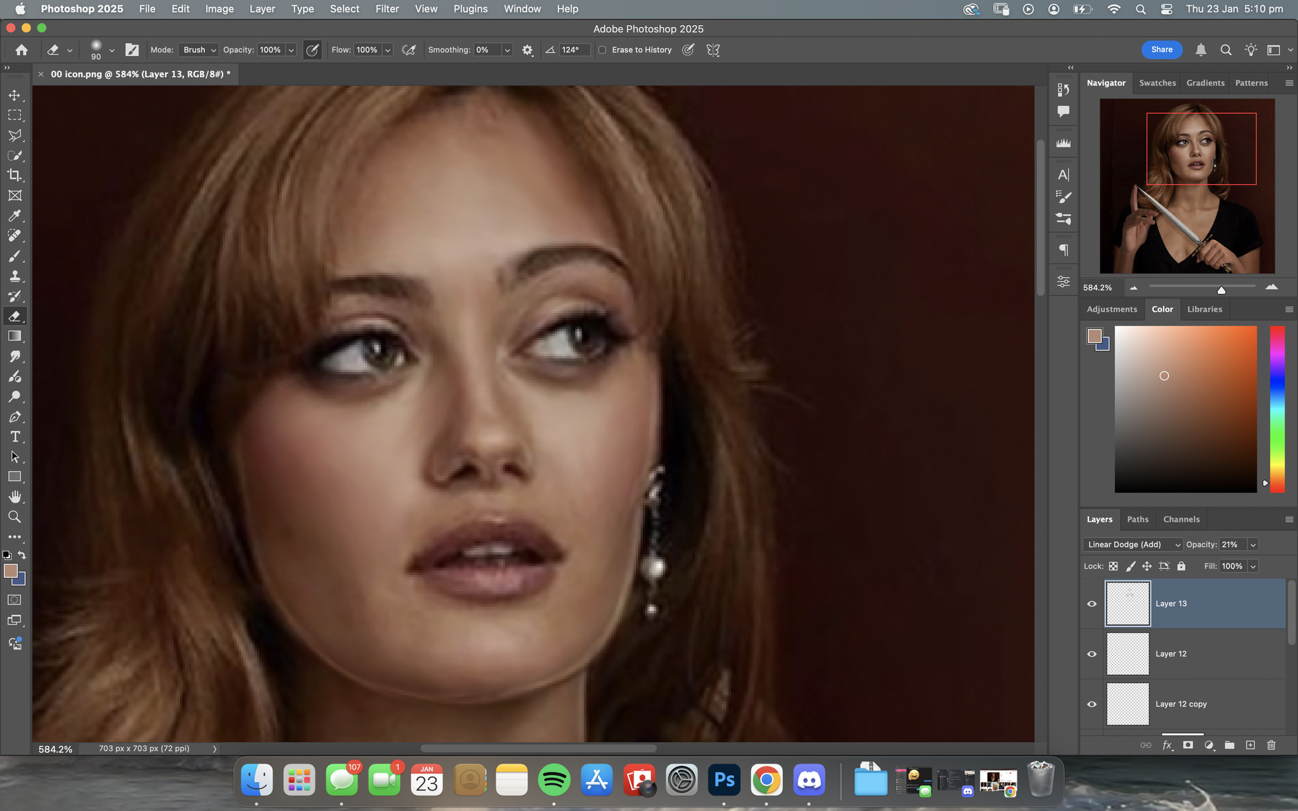Open the layer Opacity 21% dropdown arrow
1298x811 pixels.
[x=1253, y=545]
